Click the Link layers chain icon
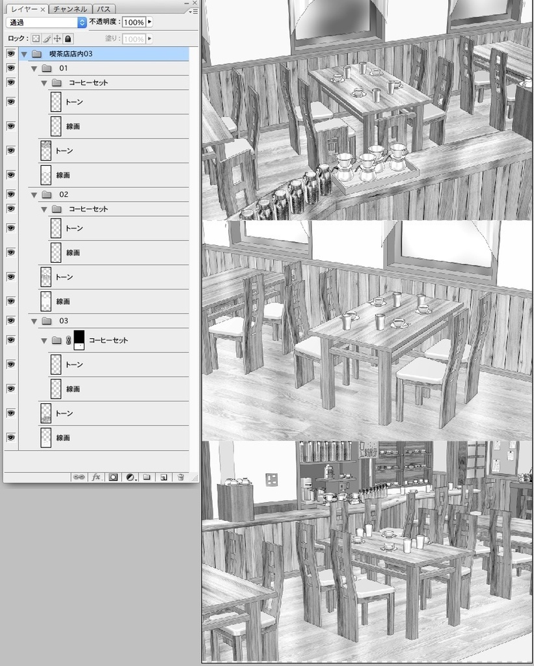This screenshot has width=534, height=666. [79, 477]
